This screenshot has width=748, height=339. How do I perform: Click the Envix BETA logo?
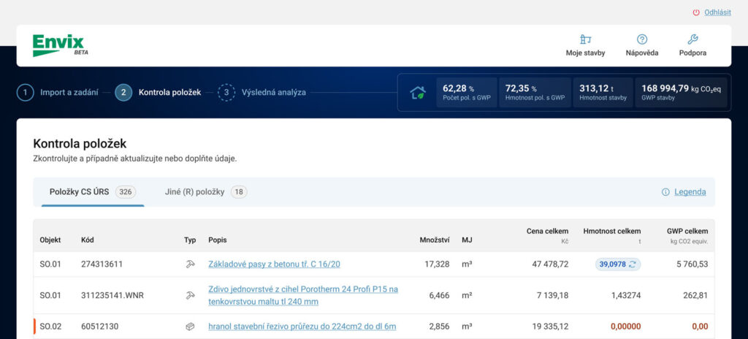click(59, 45)
